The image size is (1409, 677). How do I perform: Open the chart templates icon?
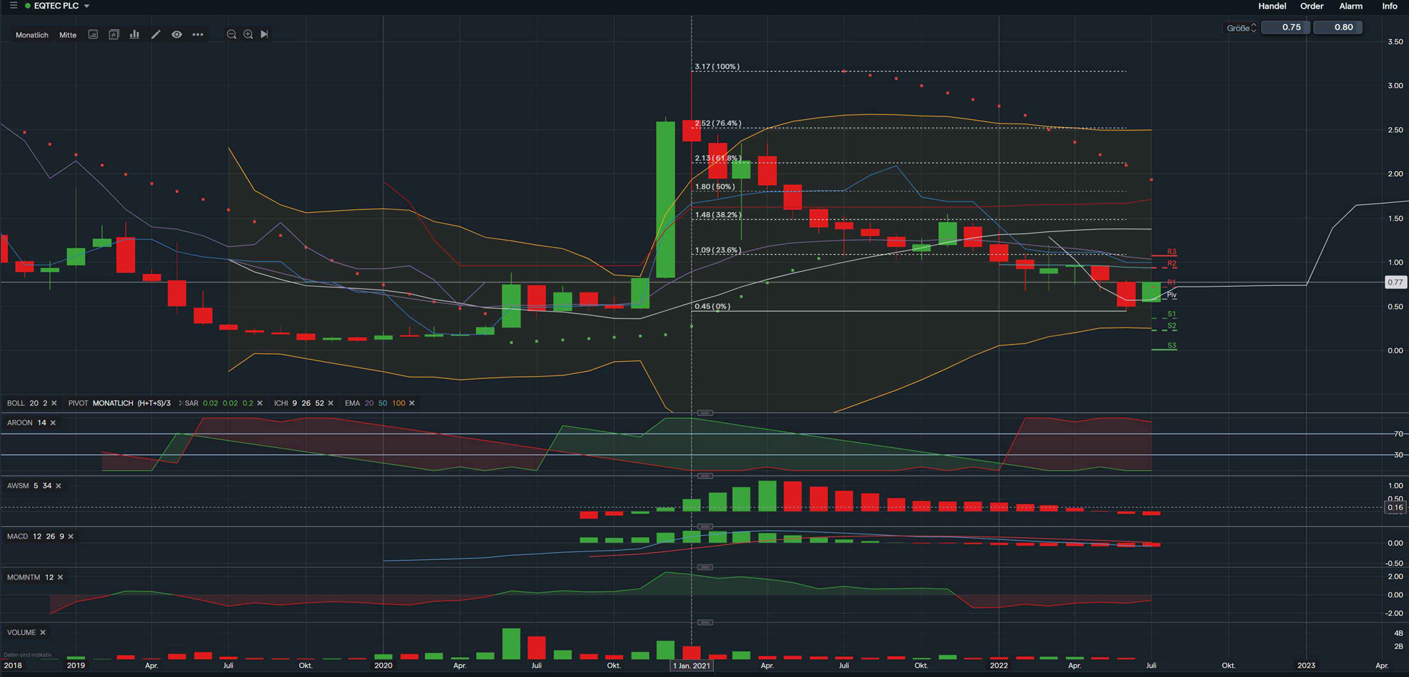point(114,34)
